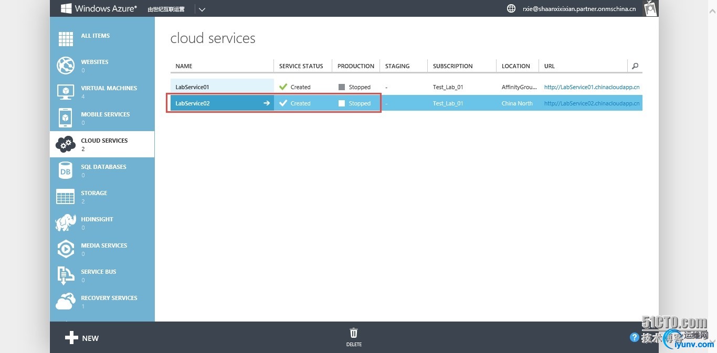This screenshot has width=717, height=353.
Task: Open the SQL Databases DB icon
Action: (x=66, y=170)
